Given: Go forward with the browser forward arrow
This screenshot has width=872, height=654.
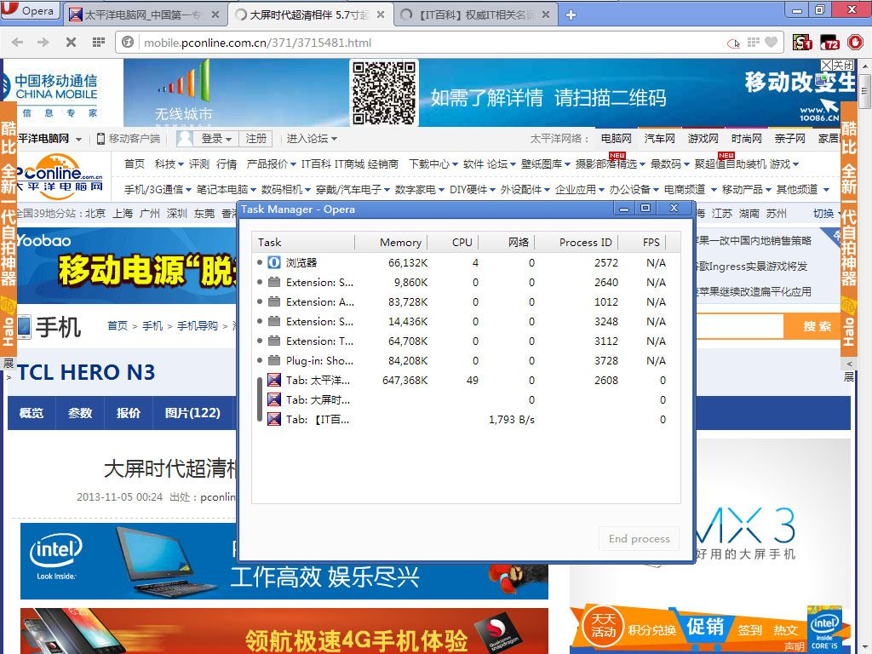Looking at the screenshot, I should (43, 43).
